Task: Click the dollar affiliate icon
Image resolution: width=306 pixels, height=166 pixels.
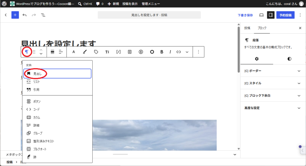Action: [141, 52]
